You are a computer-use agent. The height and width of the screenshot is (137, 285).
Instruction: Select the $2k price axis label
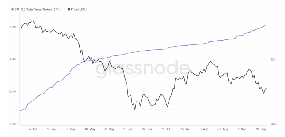point(272,59)
